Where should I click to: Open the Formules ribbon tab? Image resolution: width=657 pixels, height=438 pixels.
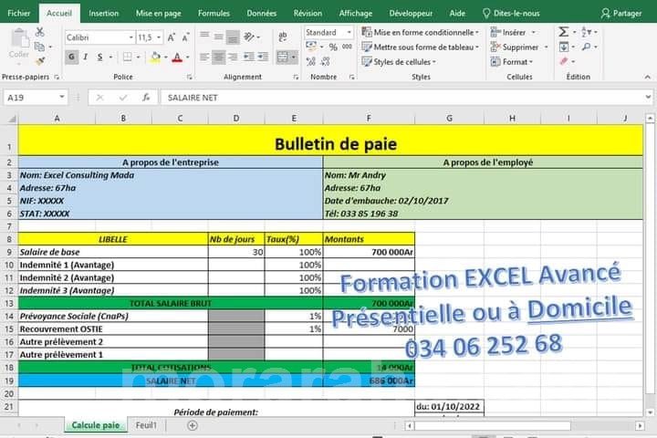(214, 13)
